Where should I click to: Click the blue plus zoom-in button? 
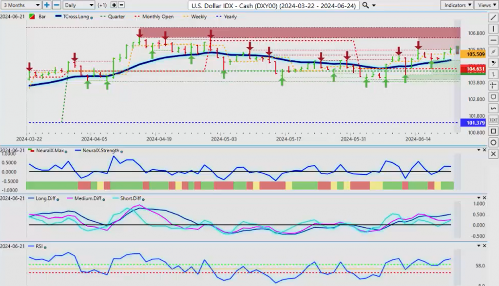47,5
